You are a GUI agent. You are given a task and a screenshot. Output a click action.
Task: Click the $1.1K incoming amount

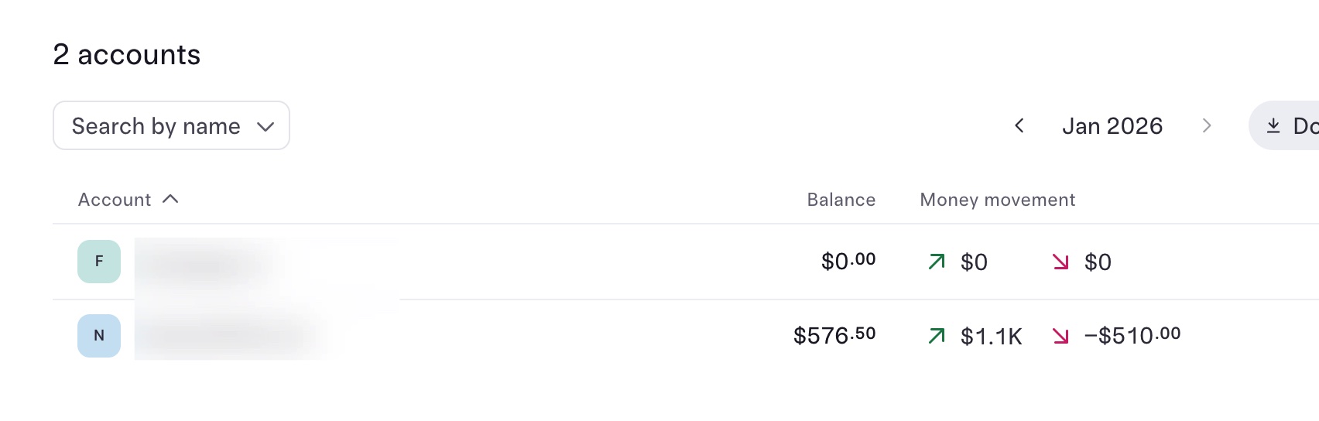pos(991,337)
